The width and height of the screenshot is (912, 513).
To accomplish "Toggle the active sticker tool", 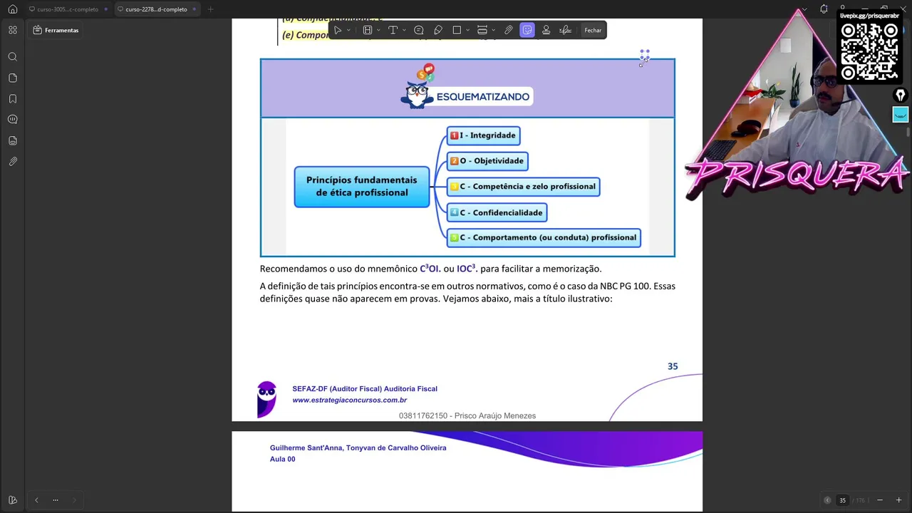I will (x=527, y=30).
